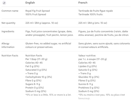Click the Sans gluten allergy statement
Image resolution: width=133 pixels, height=103 pixels.
(104, 45)
